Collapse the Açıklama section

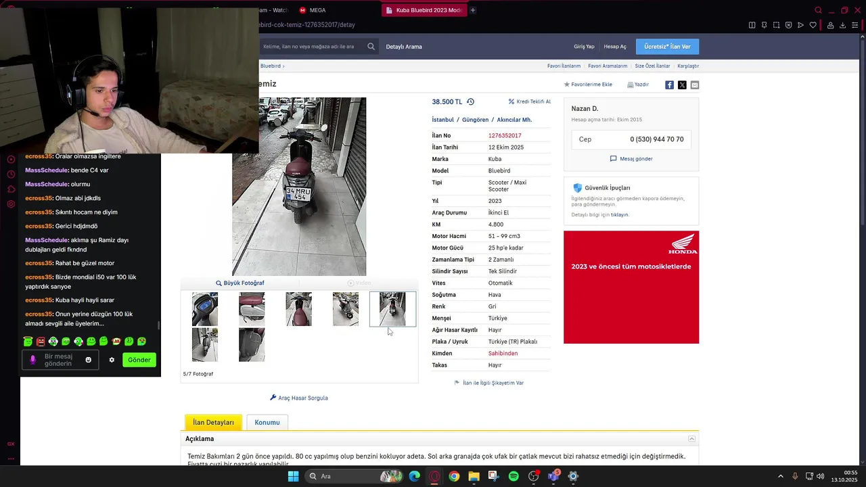click(x=691, y=439)
